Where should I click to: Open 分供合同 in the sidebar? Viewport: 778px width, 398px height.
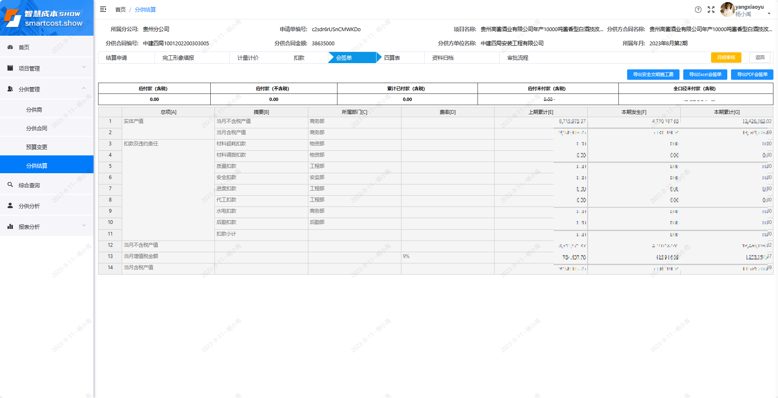pos(37,128)
